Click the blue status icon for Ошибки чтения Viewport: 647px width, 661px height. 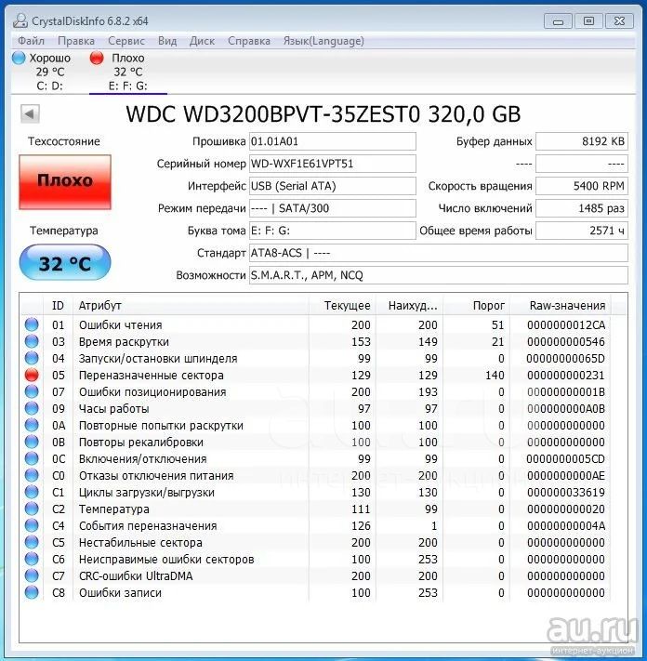pyautogui.click(x=32, y=324)
